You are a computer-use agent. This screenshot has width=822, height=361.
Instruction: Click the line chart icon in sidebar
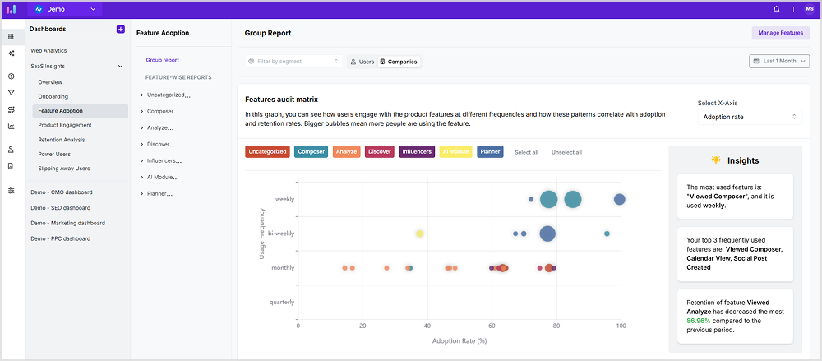tap(11, 126)
